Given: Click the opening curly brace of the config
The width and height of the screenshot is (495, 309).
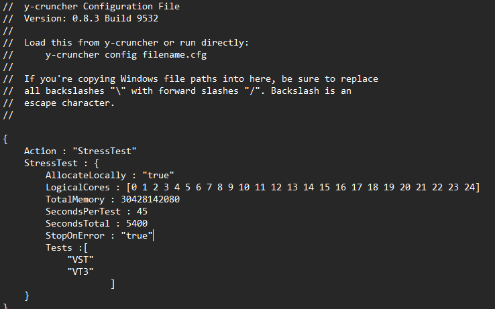Looking at the screenshot, I should pyautogui.click(x=6, y=139).
